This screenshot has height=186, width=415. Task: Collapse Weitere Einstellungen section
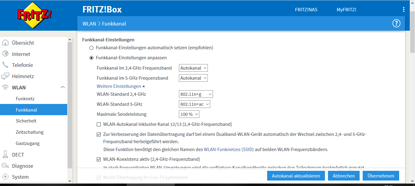[121, 86]
